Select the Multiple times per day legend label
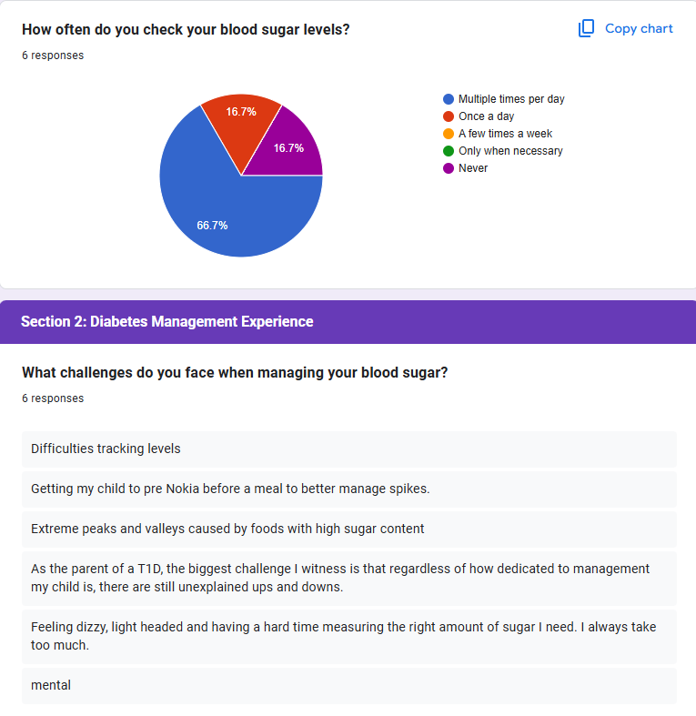The width and height of the screenshot is (696, 716). pyautogui.click(x=511, y=99)
